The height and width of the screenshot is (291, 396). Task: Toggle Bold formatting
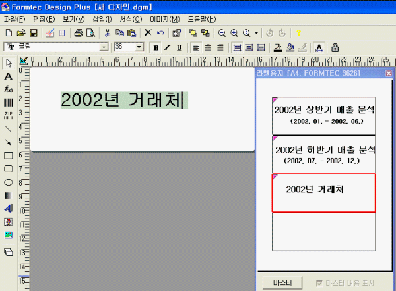point(156,47)
